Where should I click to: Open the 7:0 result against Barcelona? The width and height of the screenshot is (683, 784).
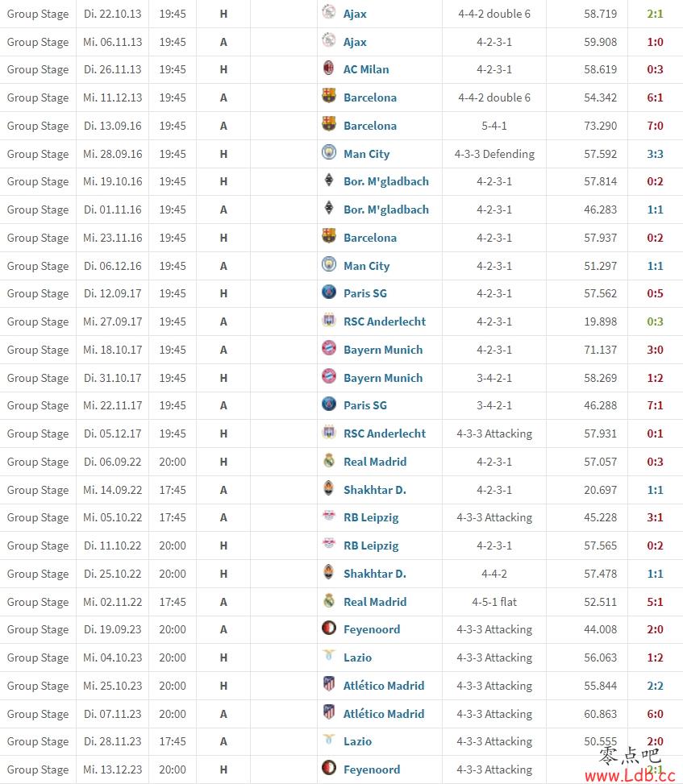655,126
